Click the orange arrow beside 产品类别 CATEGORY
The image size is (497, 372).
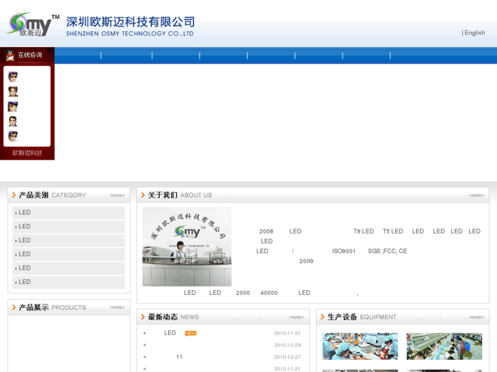click(x=14, y=195)
